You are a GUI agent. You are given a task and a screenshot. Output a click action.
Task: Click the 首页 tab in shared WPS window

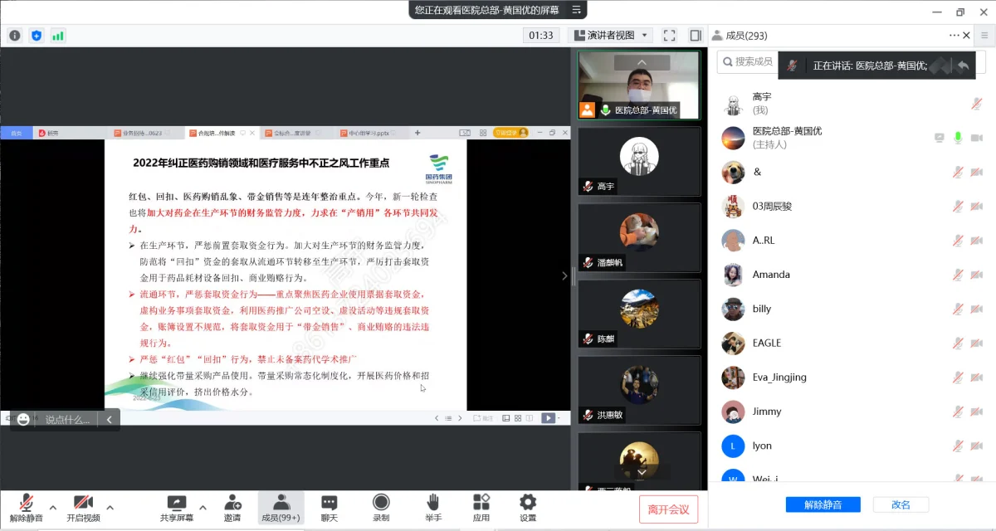tap(16, 133)
